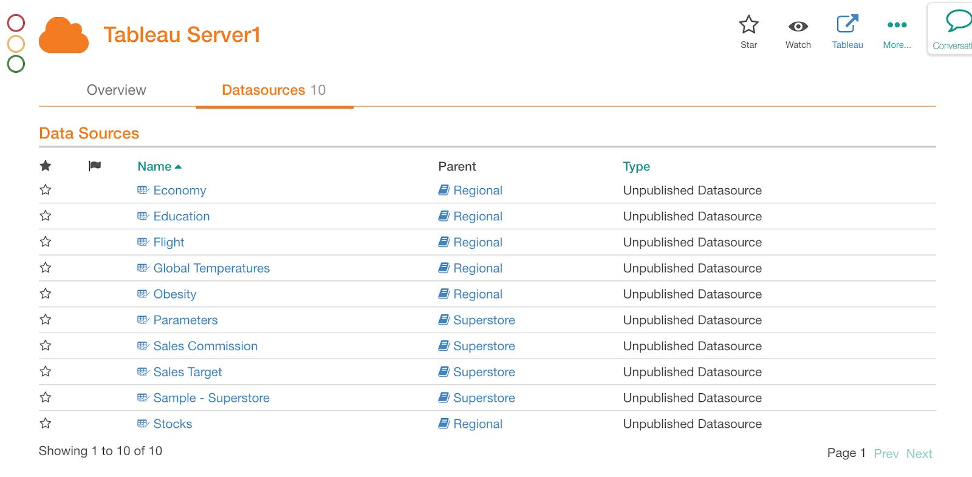Open the Education datasource link
Image resolution: width=972 pixels, height=477 pixels.
(182, 216)
